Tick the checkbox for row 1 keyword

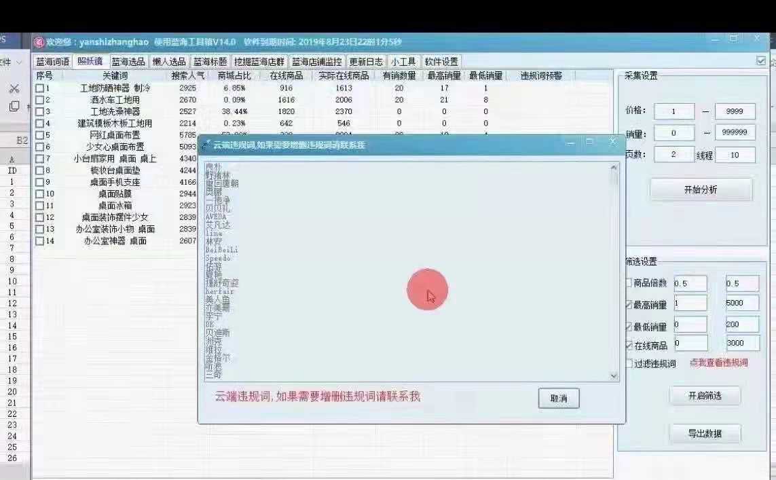[40, 88]
